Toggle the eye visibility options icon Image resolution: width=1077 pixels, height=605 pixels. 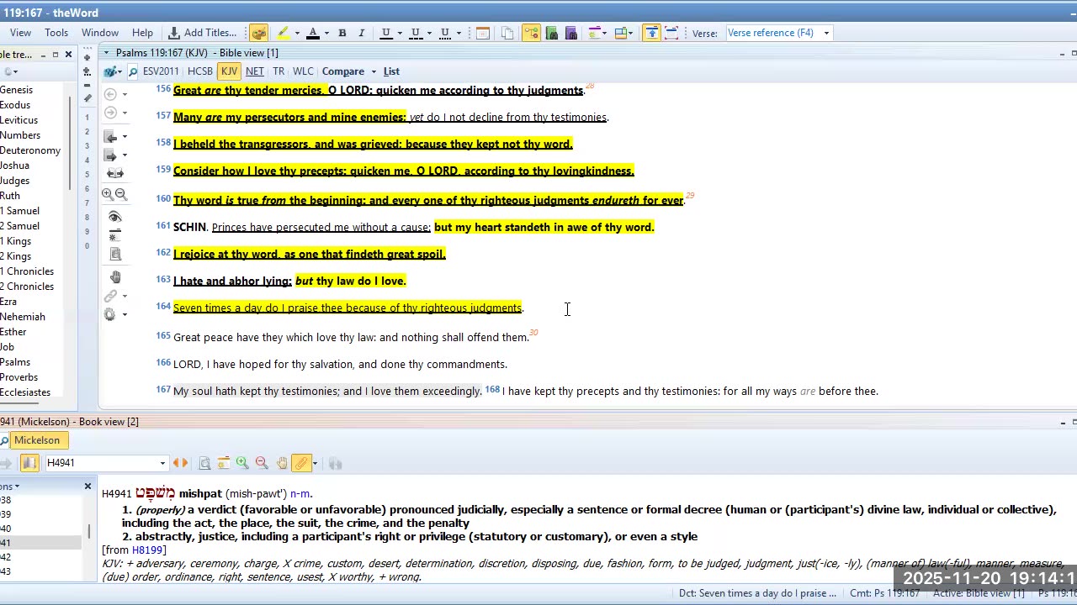(x=115, y=217)
